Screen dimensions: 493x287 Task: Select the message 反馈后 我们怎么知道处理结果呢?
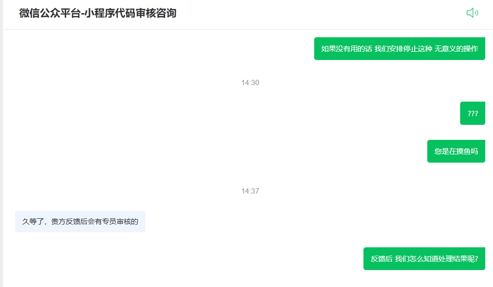coord(424,258)
